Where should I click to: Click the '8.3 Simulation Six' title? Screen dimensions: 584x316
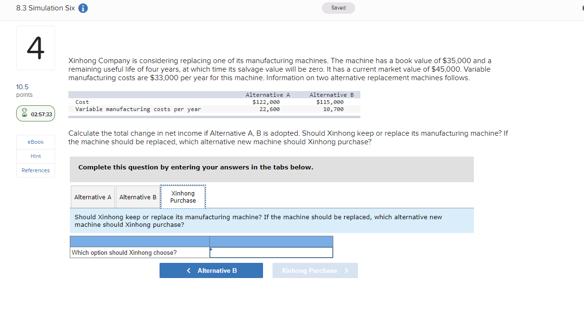[x=46, y=8]
